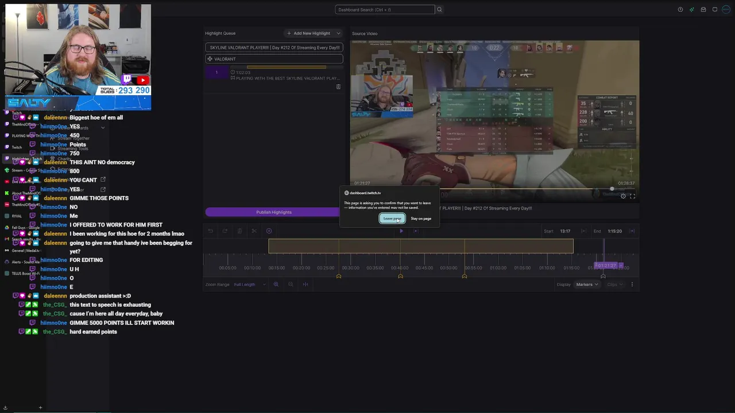Click the Publish Highlights button
The image size is (735, 413).
click(x=273, y=212)
